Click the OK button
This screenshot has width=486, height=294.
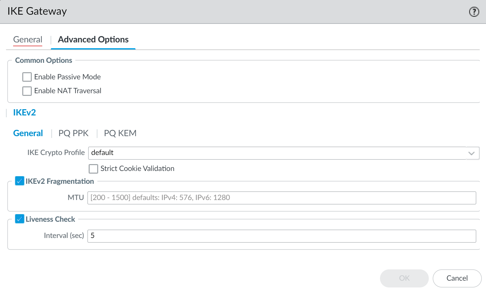[x=404, y=278]
